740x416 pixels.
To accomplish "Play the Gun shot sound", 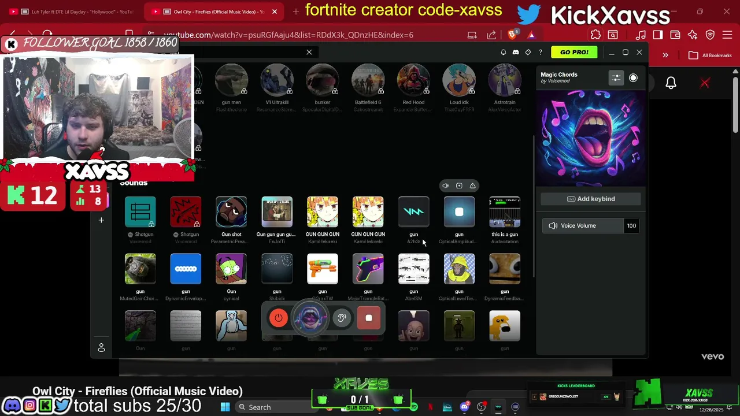I will coord(231,212).
